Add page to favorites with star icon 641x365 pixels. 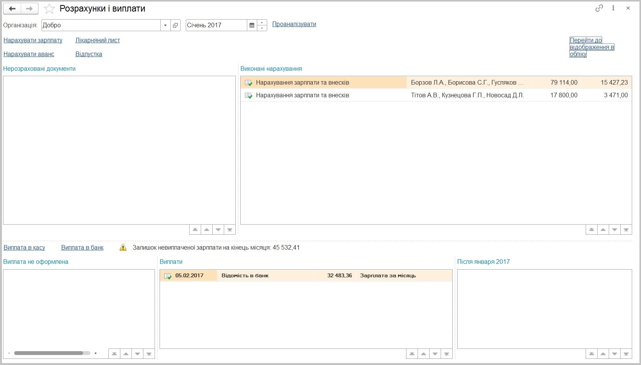tap(49, 8)
